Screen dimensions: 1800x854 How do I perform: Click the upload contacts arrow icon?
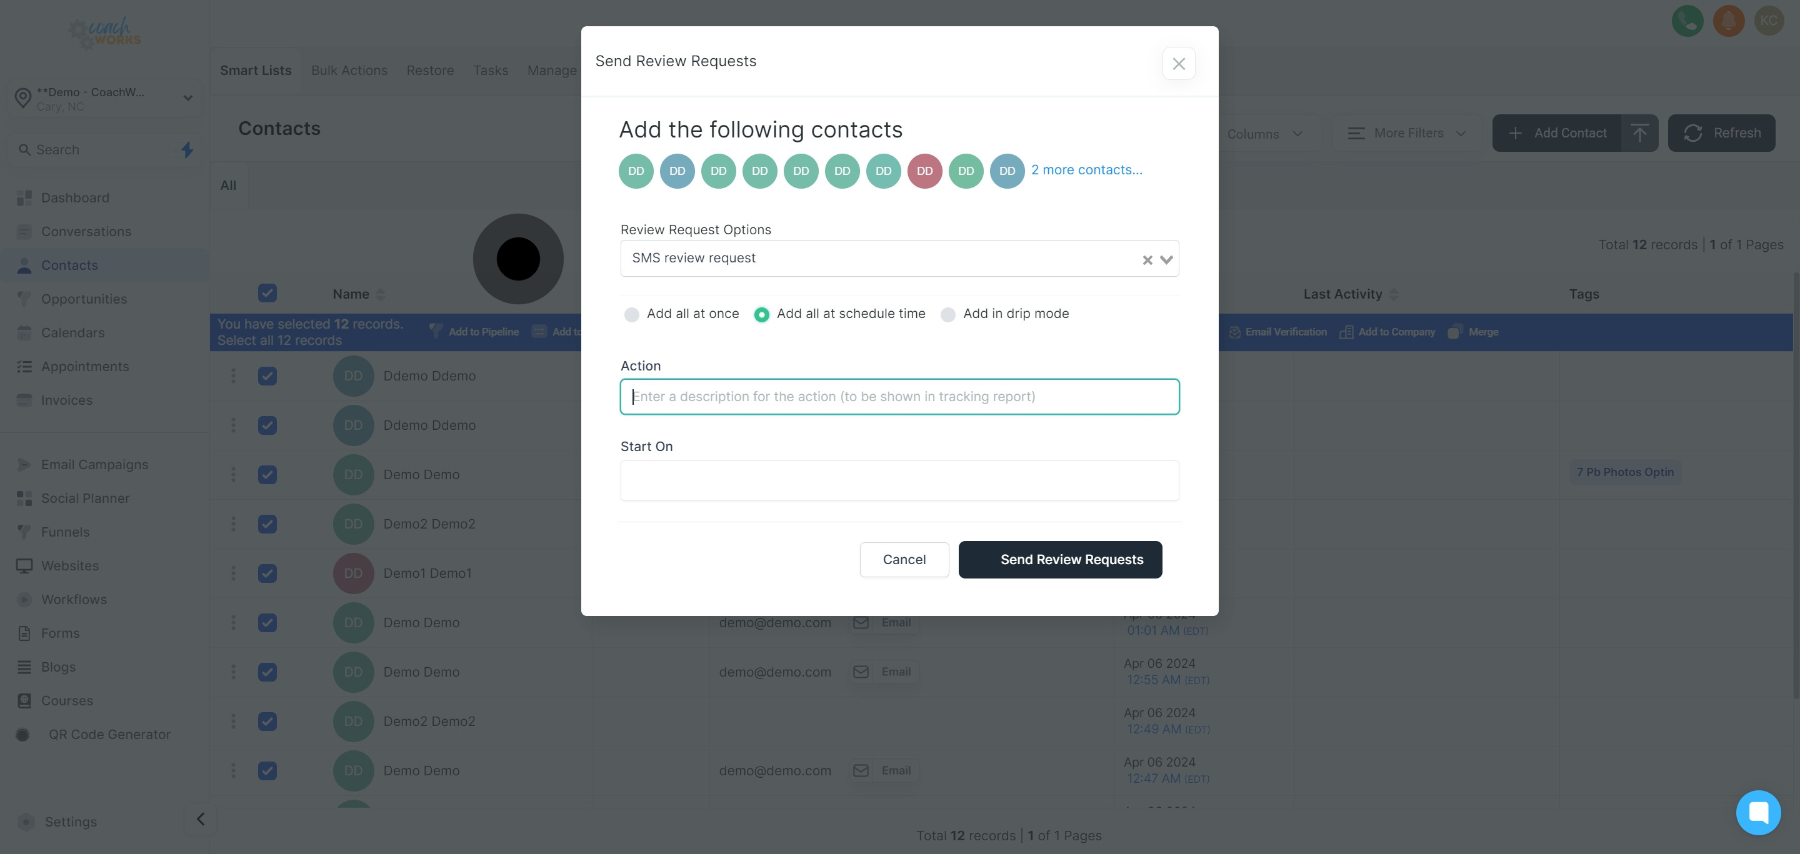pyautogui.click(x=1639, y=132)
